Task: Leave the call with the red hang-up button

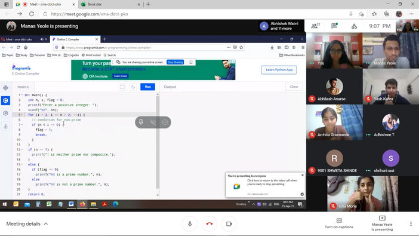Action: pos(209,223)
